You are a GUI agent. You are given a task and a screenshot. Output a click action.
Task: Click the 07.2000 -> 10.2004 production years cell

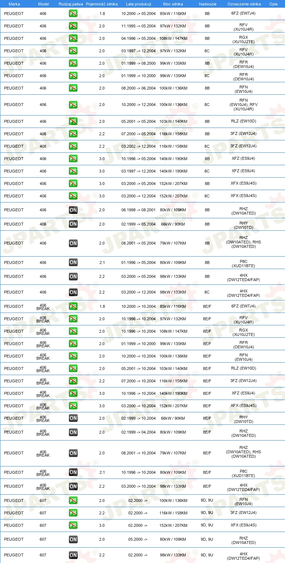(x=138, y=381)
